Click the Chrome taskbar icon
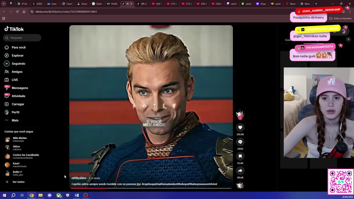 (x=32, y=195)
